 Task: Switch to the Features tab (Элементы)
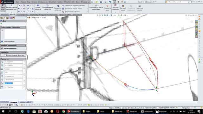(x=5, y=15)
